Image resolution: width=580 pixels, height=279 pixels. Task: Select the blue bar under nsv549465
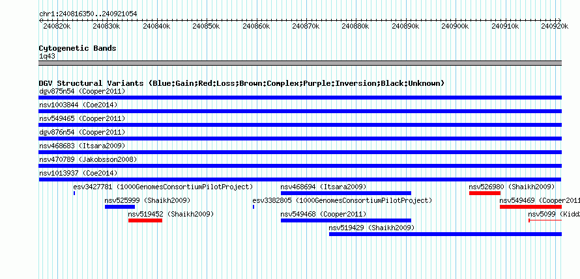[x=300, y=125]
